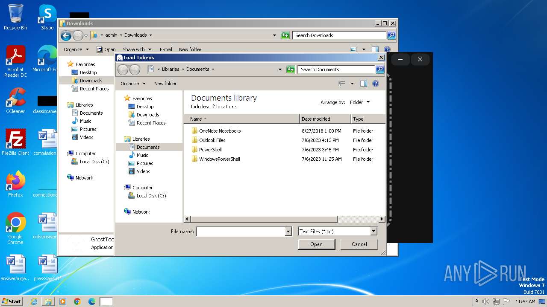
Task: Open Chrome from the taskbar
Action: (x=77, y=301)
